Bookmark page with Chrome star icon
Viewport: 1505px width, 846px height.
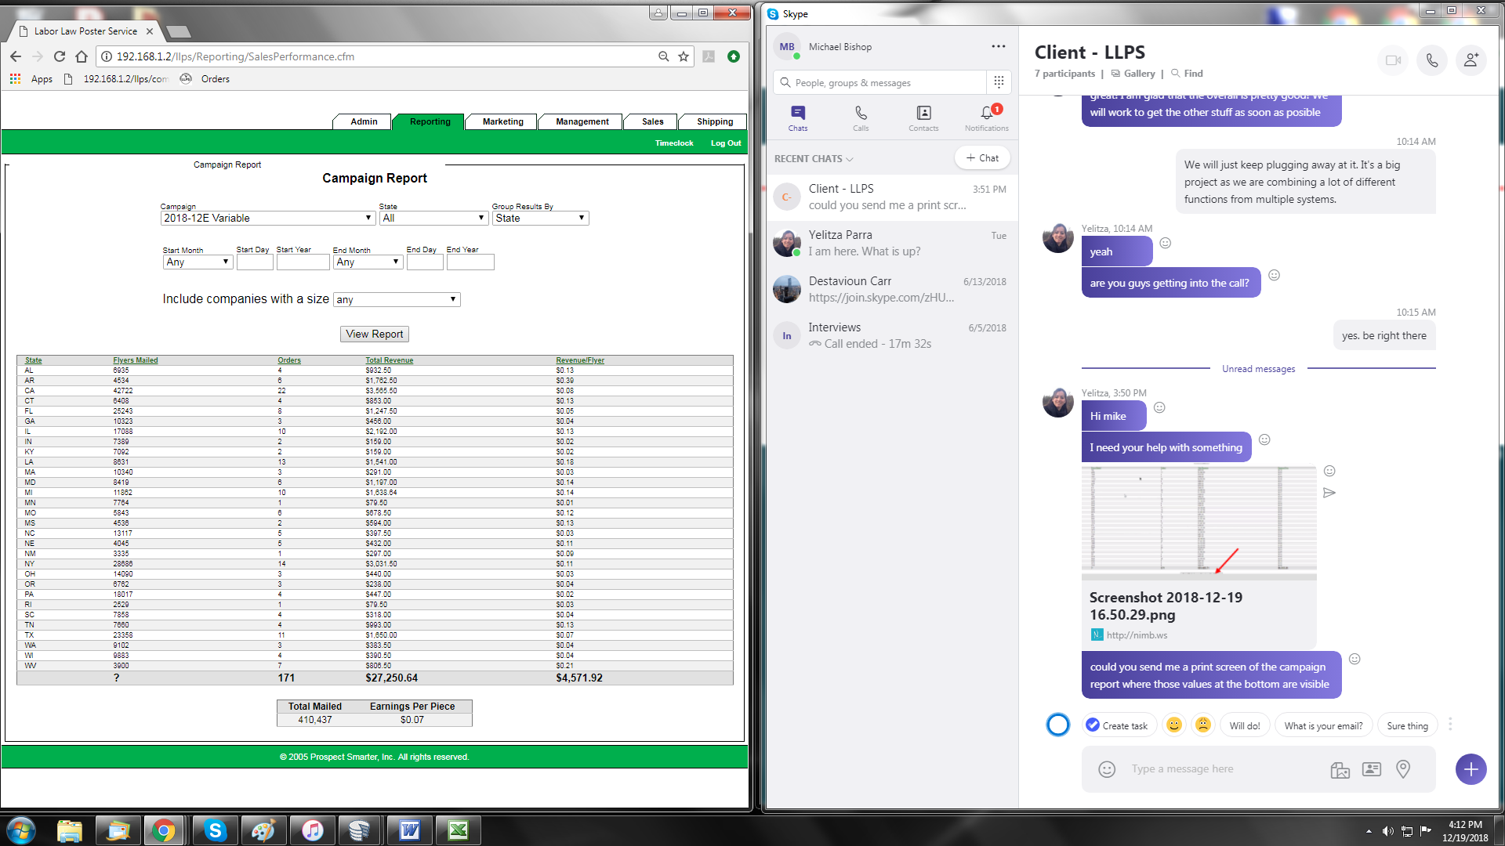click(684, 56)
